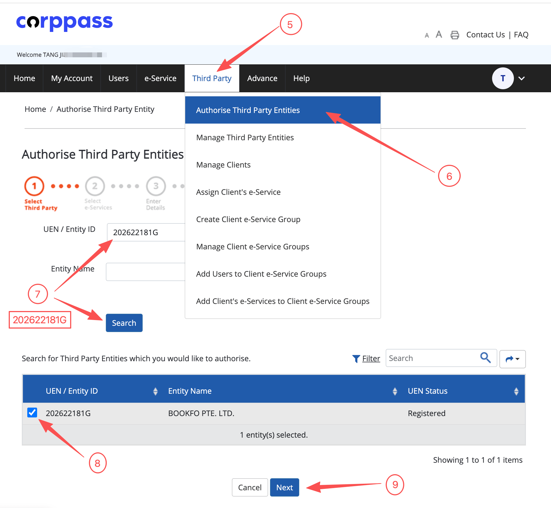Image resolution: width=551 pixels, height=508 pixels.
Task: Open the Home nav tab
Action: (x=25, y=78)
